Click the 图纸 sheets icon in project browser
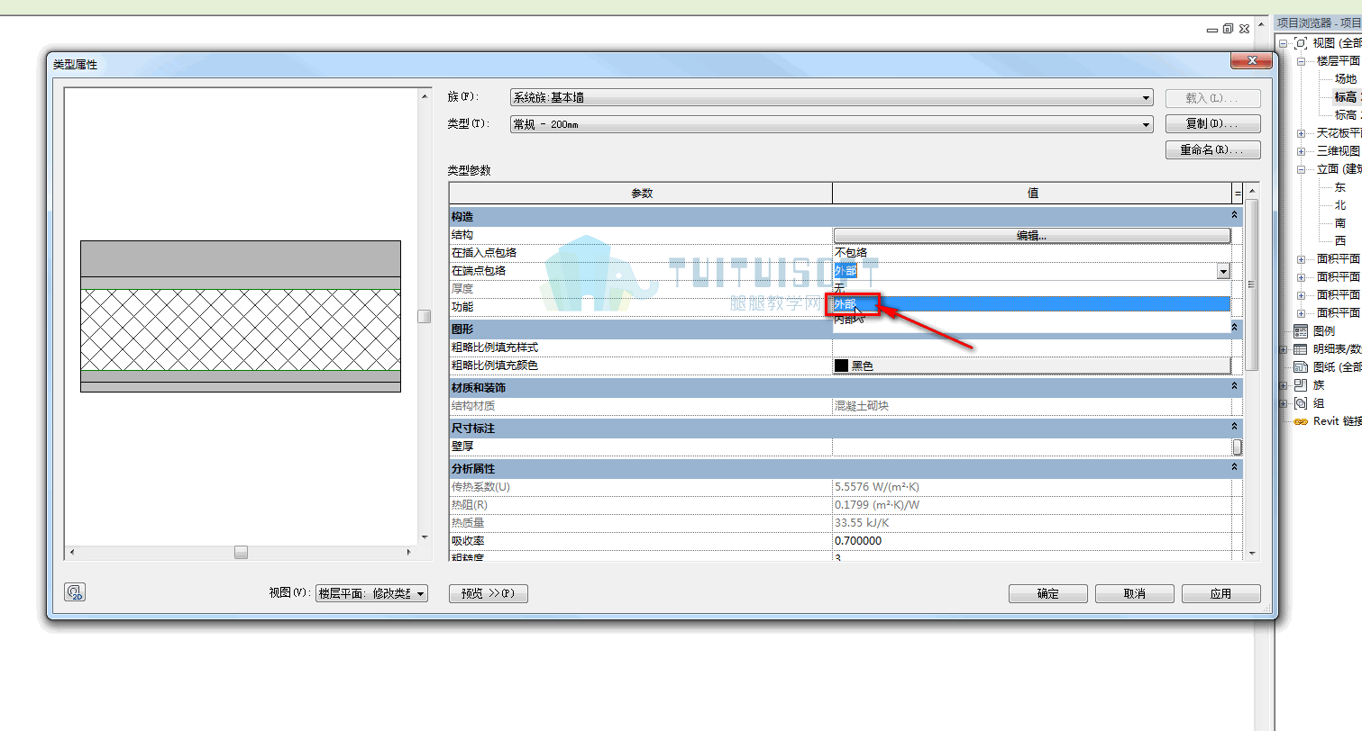Screen dimensions: 1362x731 [1300, 366]
